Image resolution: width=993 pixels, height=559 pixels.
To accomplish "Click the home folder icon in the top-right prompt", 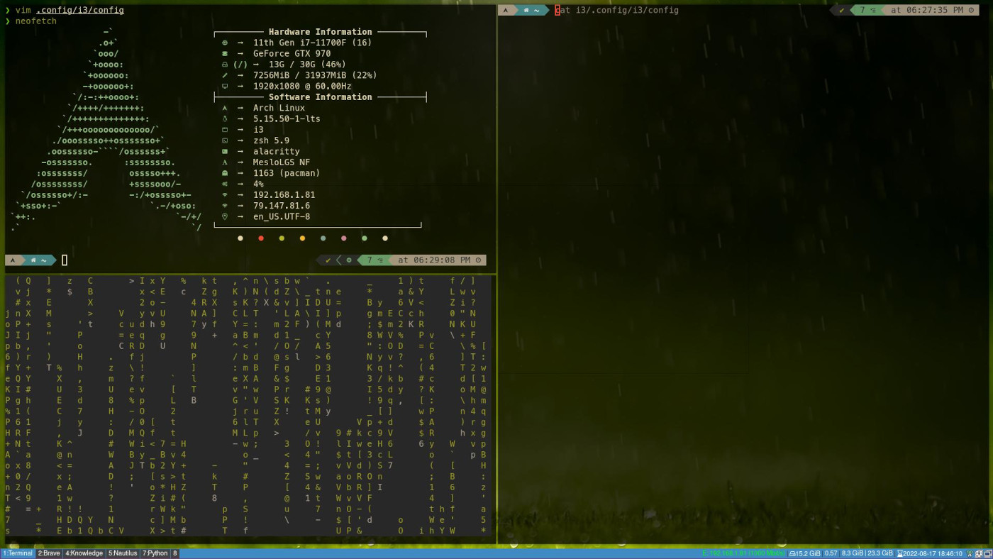I will pos(525,10).
